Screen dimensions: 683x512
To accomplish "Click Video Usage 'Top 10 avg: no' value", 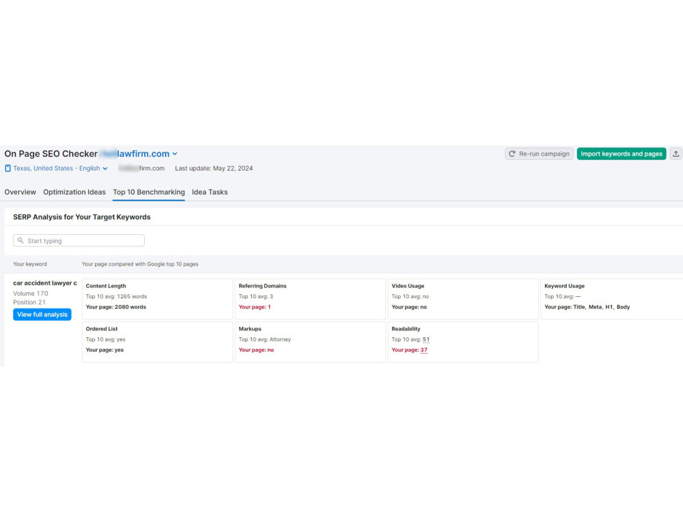I will [x=410, y=296].
